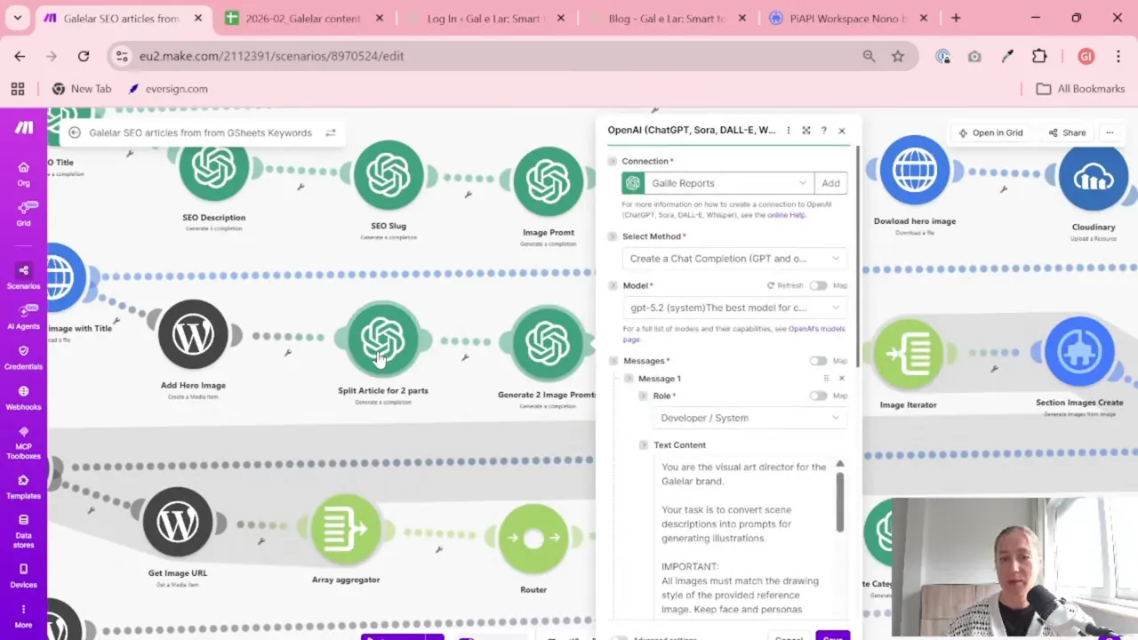The image size is (1138, 640).
Task: Show More options in the sidebar
Action: pos(23,616)
